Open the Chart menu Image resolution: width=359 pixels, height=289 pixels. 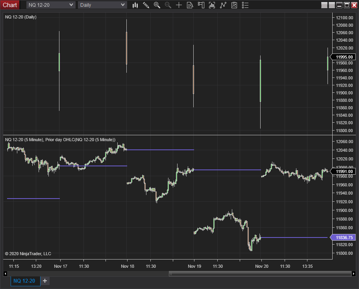tap(10, 5)
